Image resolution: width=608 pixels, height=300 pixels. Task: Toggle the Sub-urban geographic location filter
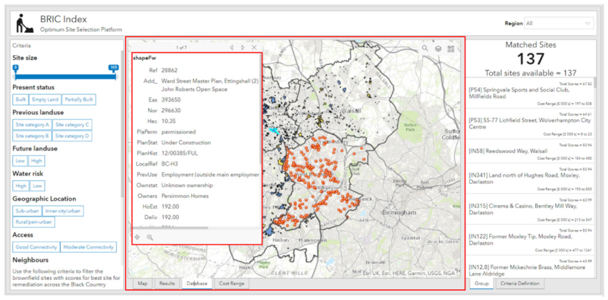(x=27, y=211)
